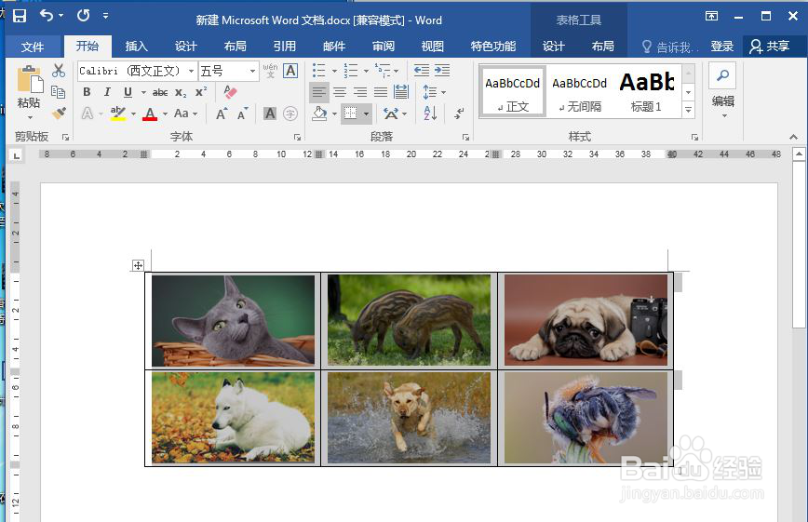This screenshot has width=808, height=522.
Task: Open shading paint bucket tool
Action: 319,114
